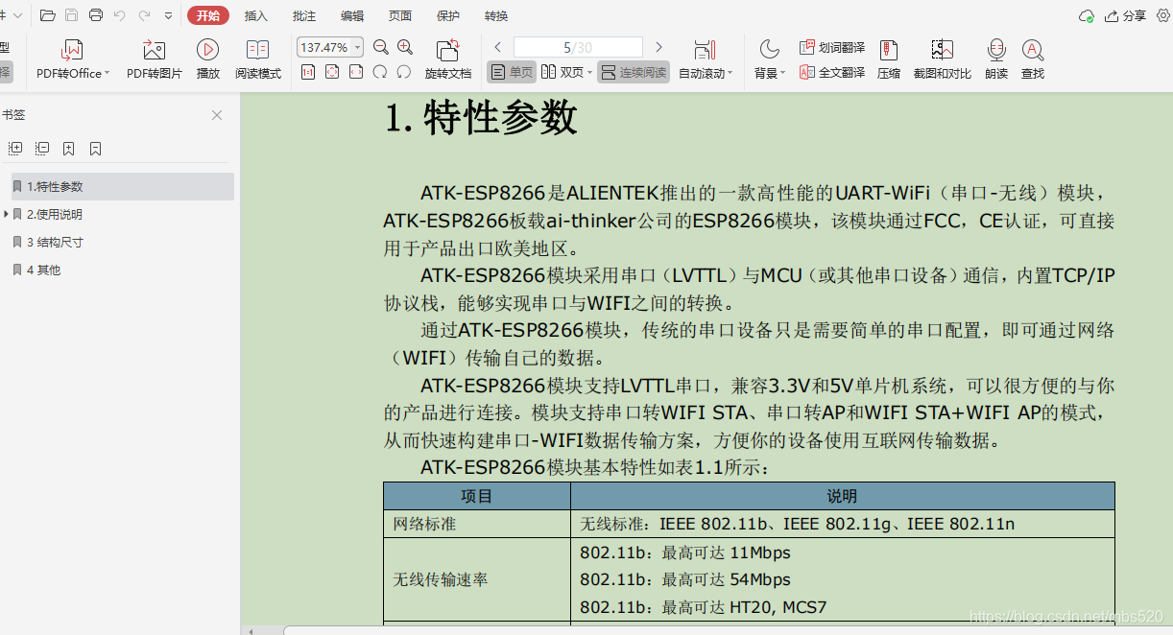Image resolution: width=1173 pixels, height=635 pixels.
Task: Open the quick access toolbar dropdown
Action: pyautogui.click(x=168, y=16)
